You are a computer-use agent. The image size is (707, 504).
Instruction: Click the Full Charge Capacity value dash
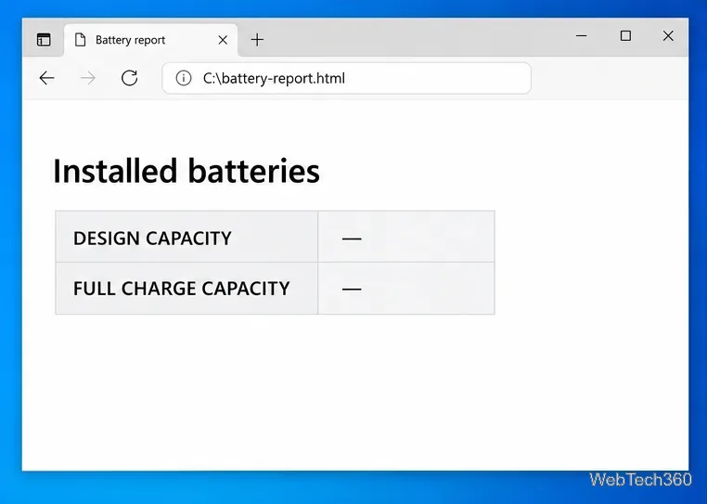pyautogui.click(x=352, y=289)
